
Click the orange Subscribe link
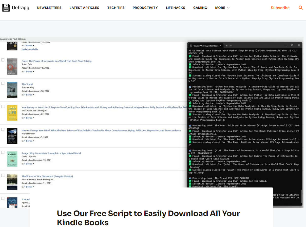click(280, 8)
